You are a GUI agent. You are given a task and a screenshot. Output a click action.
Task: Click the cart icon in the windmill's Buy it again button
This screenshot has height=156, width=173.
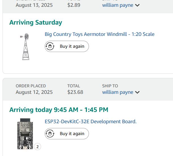(x=50, y=46)
